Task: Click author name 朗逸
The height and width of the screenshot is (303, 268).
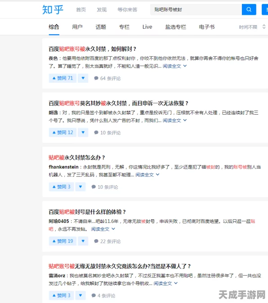Action: (53, 112)
